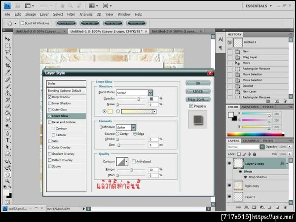Open the gradient picker dropdown arrow

pyautogui.click(x=154, y=111)
